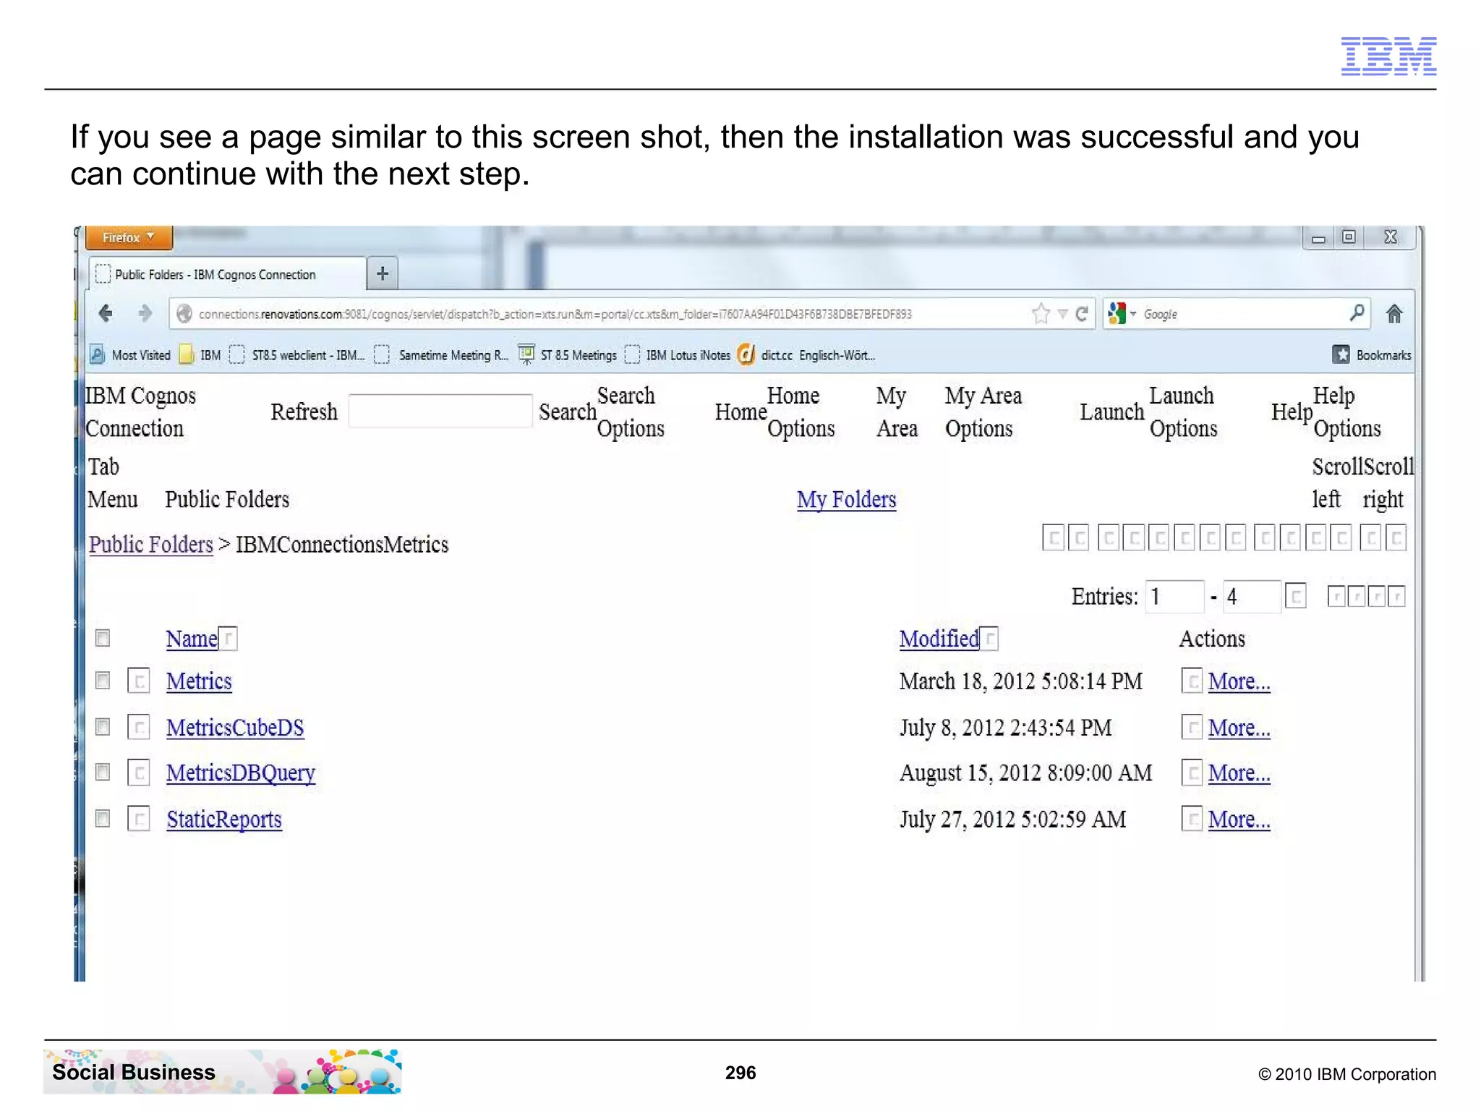Viewport: 1481px width, 1111px height.
Task: Open the Launch menu
Action: pos(1112,412)
